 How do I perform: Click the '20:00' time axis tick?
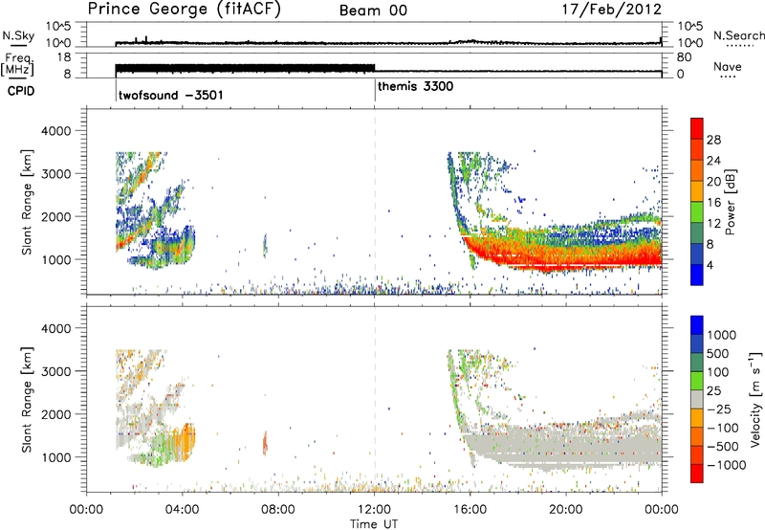[x=565, y=510]
